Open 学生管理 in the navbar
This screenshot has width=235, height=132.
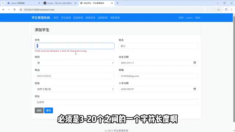pyautogui.click(x=66, y=18)
